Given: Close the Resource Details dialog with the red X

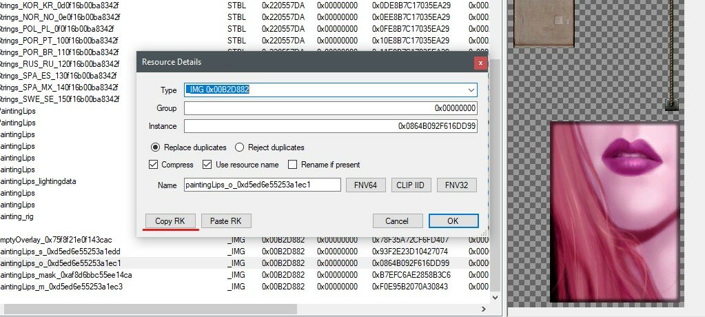Looking at the screenshot, I should [x=480, y=63].
